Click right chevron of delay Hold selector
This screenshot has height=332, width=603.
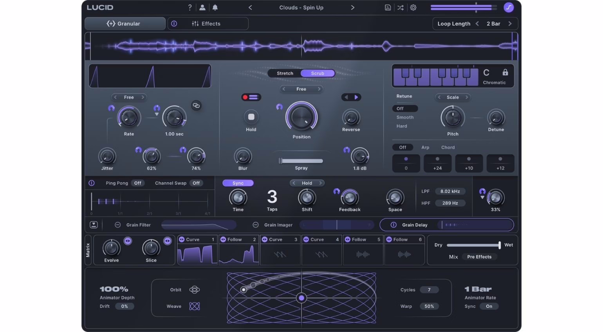(320, 183)
